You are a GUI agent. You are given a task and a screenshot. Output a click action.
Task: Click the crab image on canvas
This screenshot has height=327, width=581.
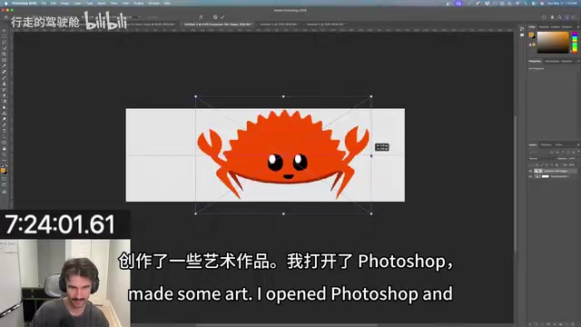(x=283, y=154)
